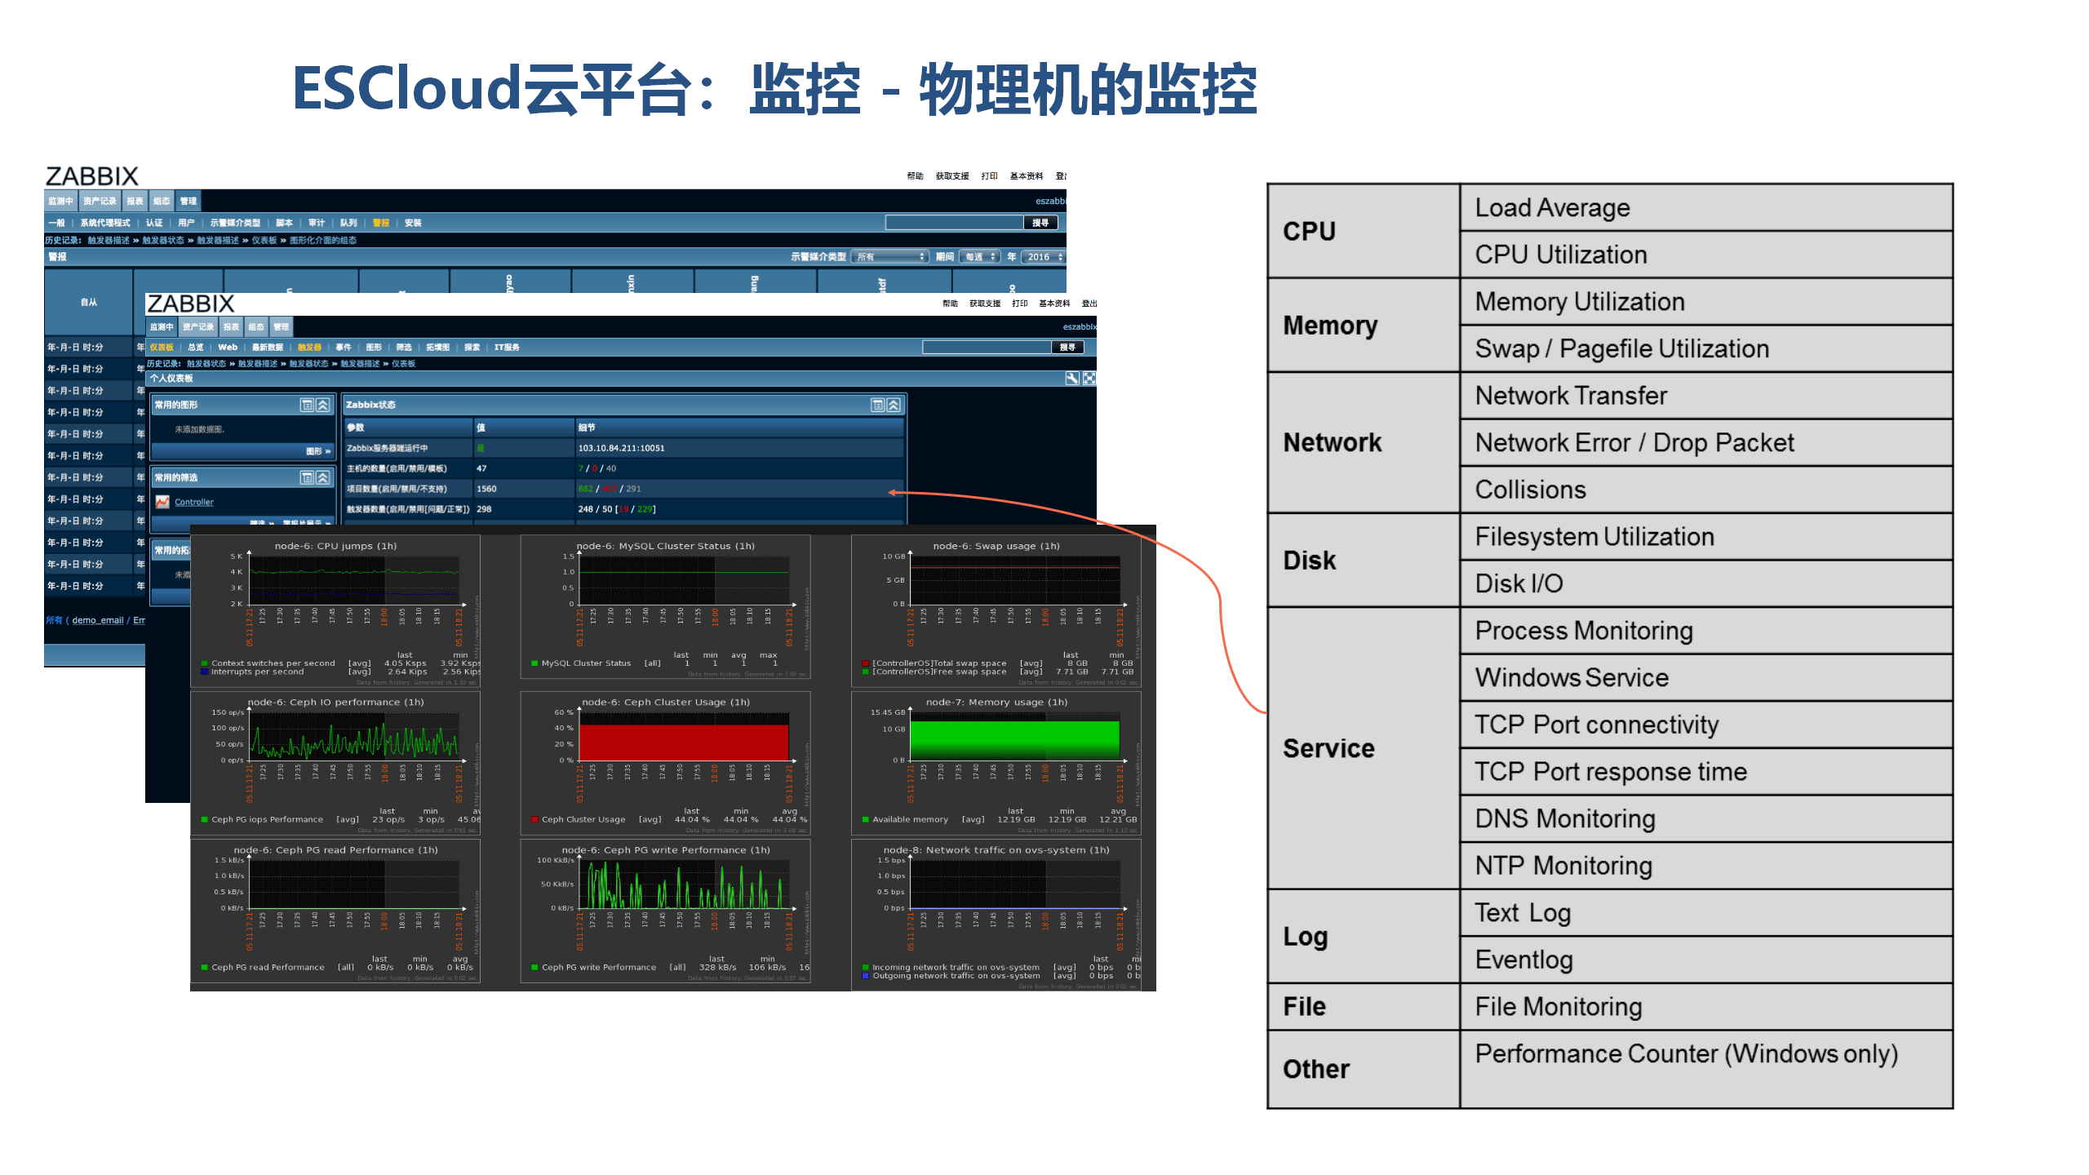Screen dimensions: 2089x1175
Task: Open the 示警媒介类型 dropdown showing 所有
Action: point(889,257)
